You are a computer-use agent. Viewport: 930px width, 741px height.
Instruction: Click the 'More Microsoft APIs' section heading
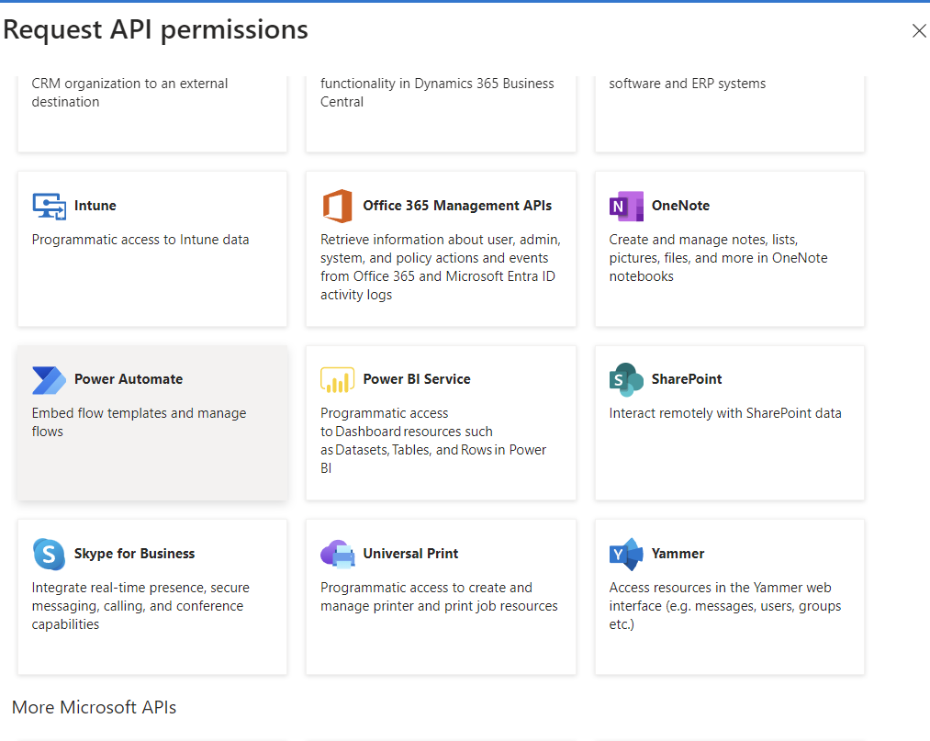pyautogui.click(x=94, y=707)
